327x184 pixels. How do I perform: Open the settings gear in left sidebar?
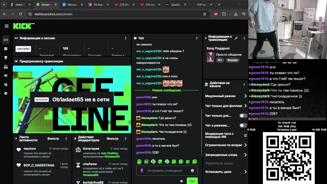tap(6, 94)
